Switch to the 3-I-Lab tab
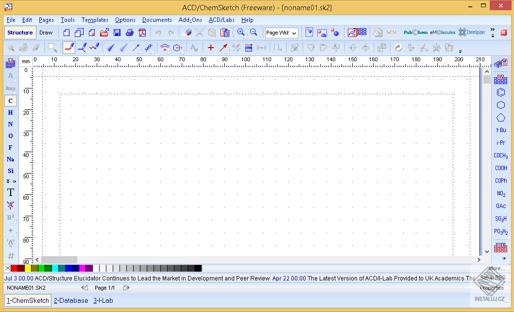This screenshot has height=312, width=514. click(x=103, y=300)
